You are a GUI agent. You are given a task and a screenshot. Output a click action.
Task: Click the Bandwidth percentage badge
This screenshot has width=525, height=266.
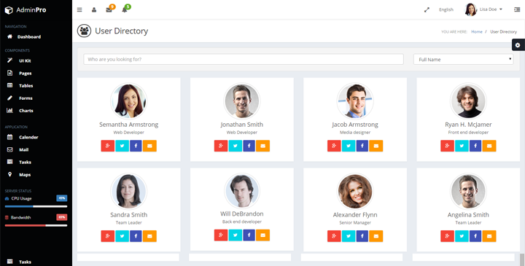[61, 217]
